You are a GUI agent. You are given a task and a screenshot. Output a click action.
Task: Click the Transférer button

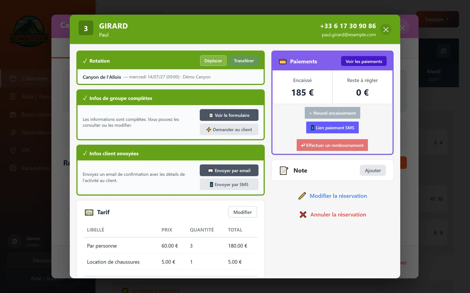[x=244, y=61]
